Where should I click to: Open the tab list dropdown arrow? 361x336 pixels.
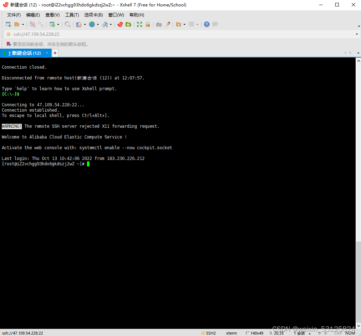point(358,53)
